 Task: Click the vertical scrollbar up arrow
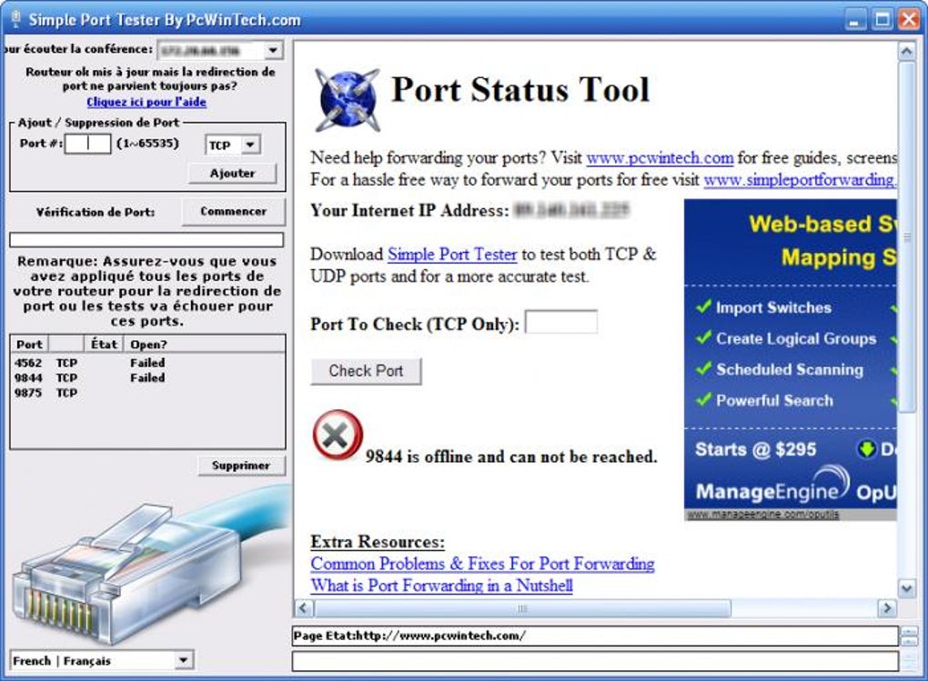click(x=906, y=52)
